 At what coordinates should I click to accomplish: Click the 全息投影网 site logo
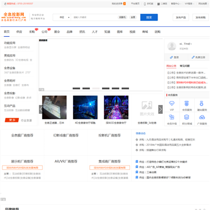tap(13, 16)
